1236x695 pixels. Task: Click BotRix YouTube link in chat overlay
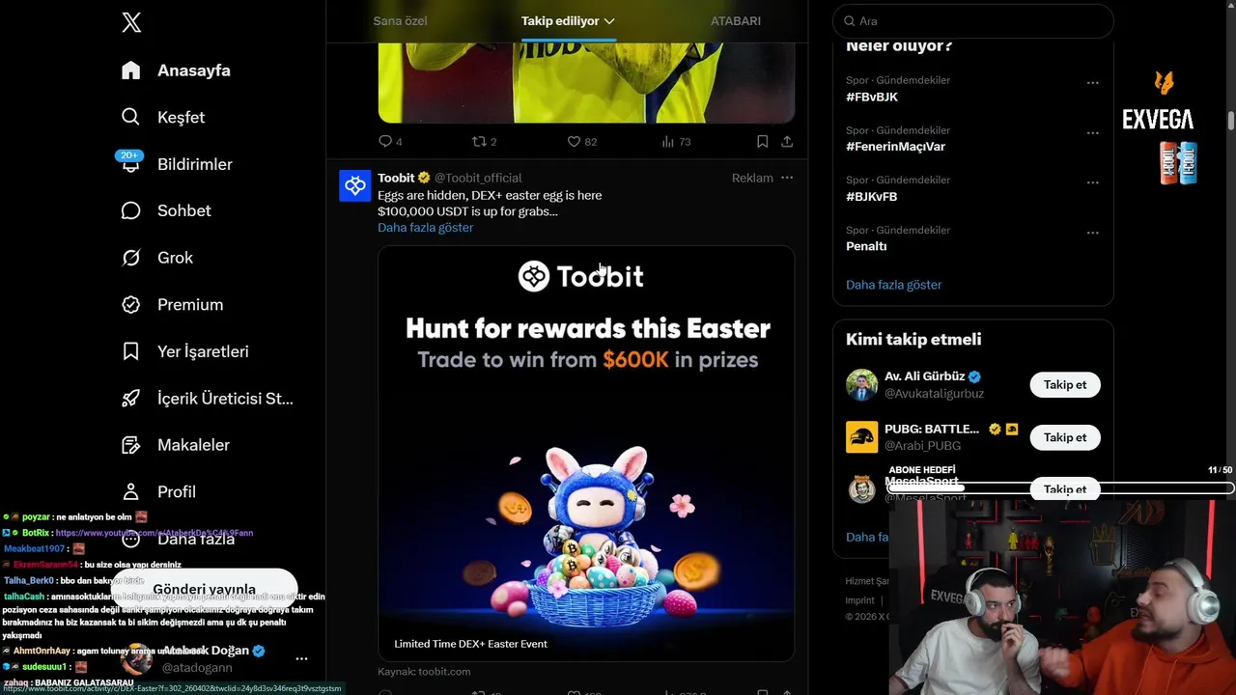[x=154, y=533]
